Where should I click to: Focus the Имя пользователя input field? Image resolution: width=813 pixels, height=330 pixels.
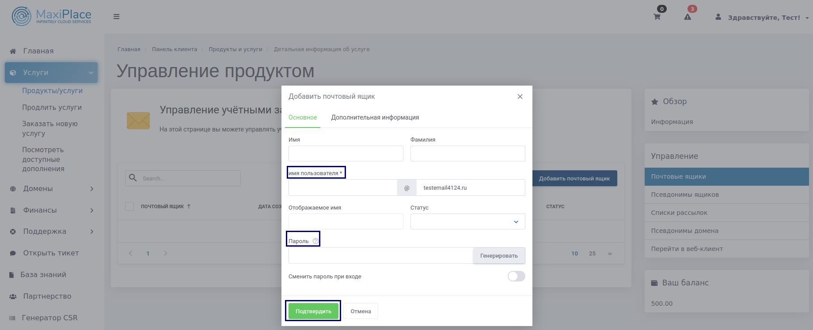pyautogui.click(x=343, y=187)
